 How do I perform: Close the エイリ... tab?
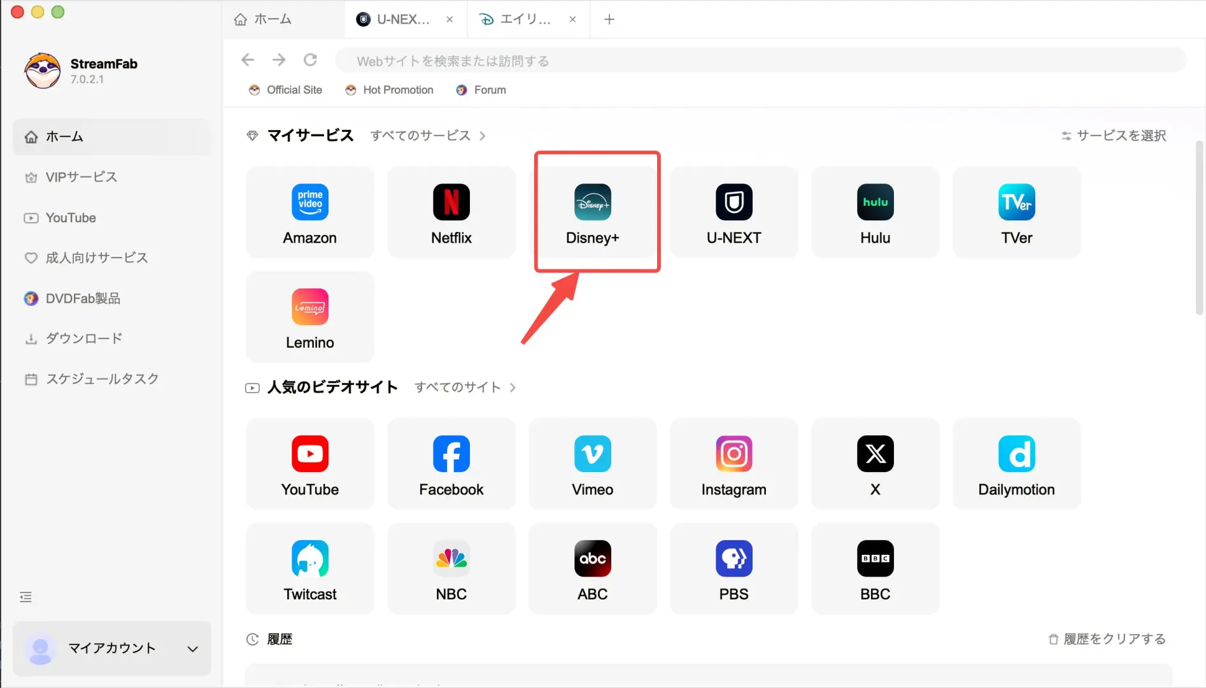(x=572, y=19)
